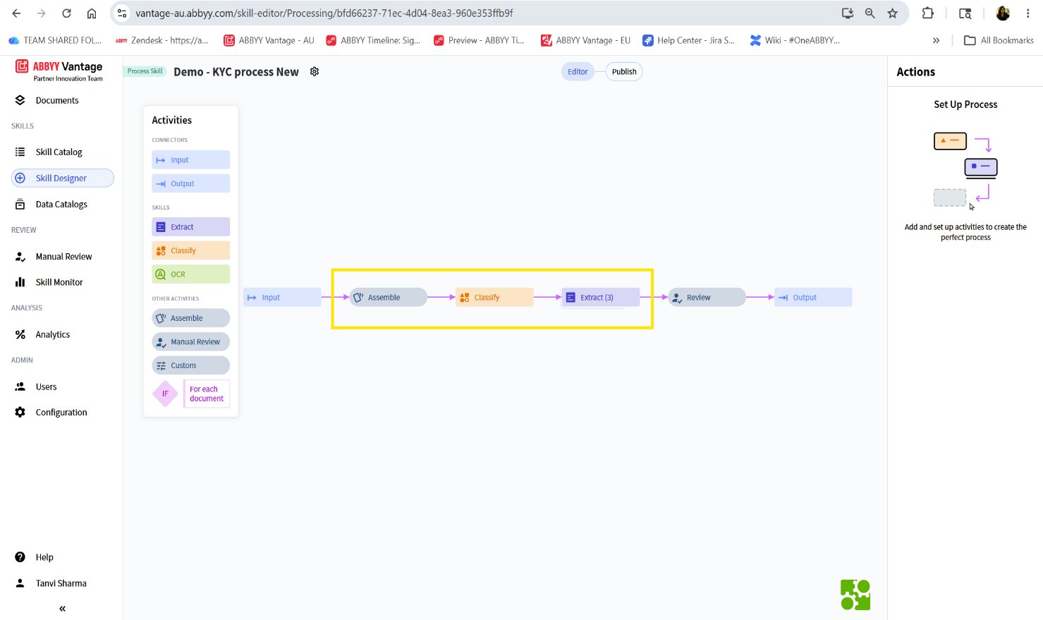Open Skill Catalog in the sidebar

(x=59, y=152)
